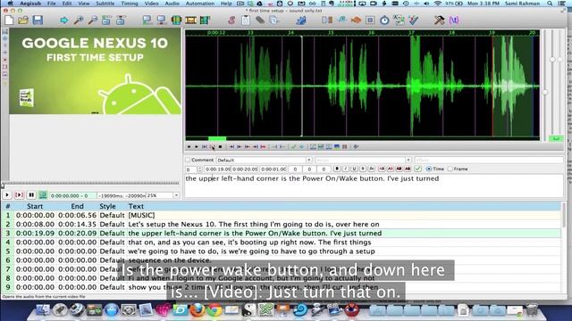Enable the Comment checkbox

click(x=188, y=160)
